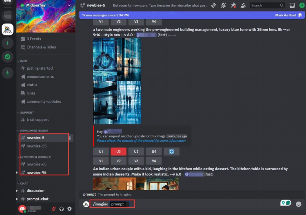
Task: Open the discussion channel
Action: tap(46, 191)
